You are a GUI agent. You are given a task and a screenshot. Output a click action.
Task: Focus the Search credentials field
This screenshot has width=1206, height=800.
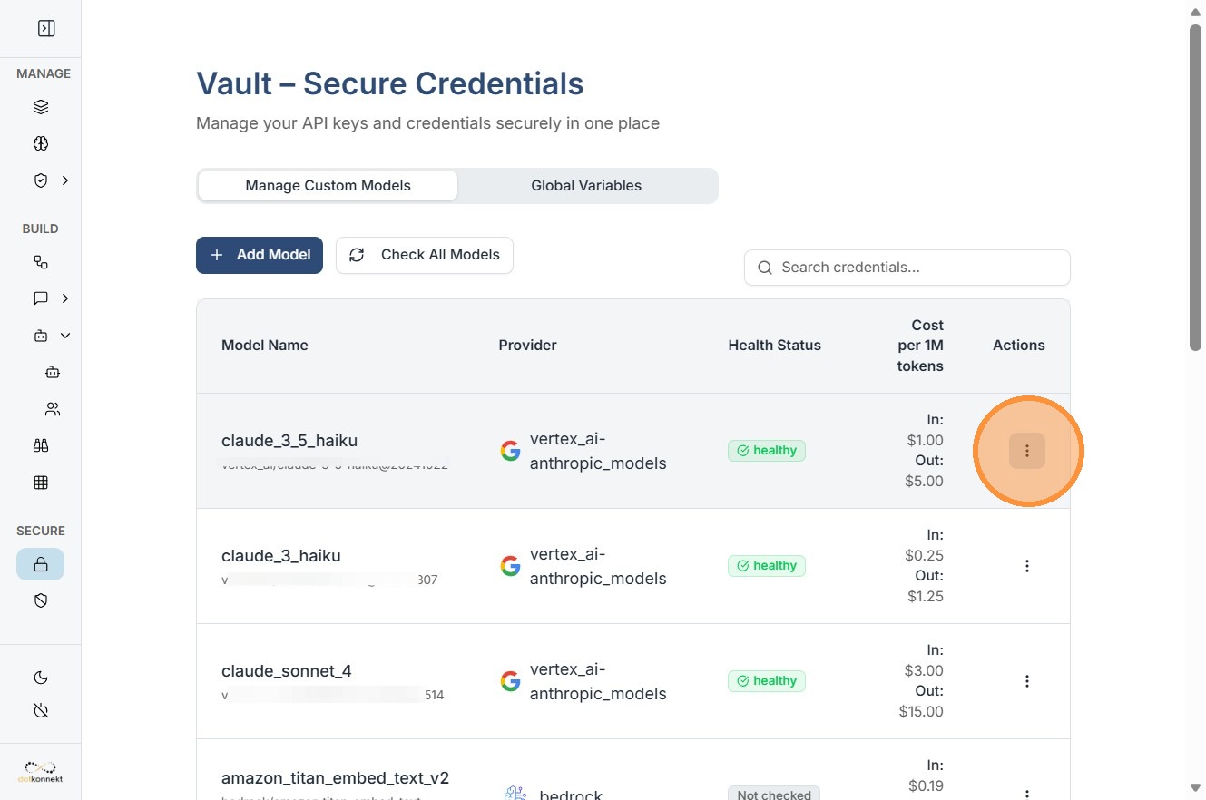point(907,268)
